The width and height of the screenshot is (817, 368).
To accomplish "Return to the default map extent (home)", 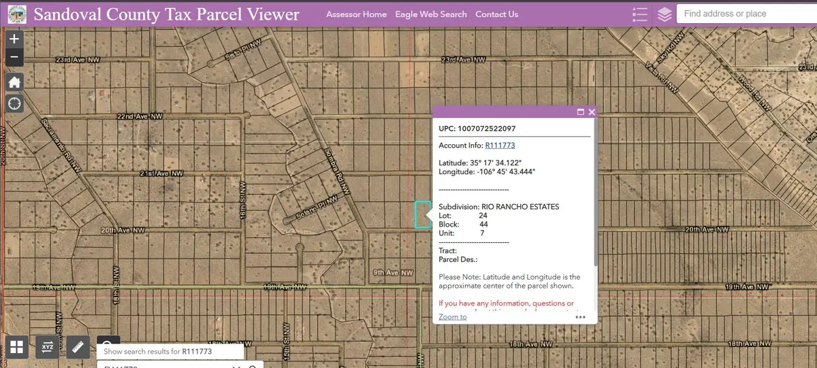I will coord(14,82).
